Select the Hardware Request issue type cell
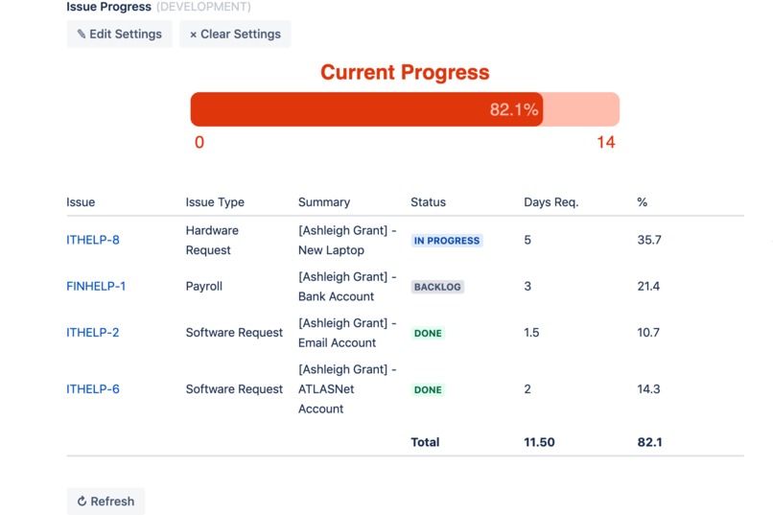 pos(212,240)
